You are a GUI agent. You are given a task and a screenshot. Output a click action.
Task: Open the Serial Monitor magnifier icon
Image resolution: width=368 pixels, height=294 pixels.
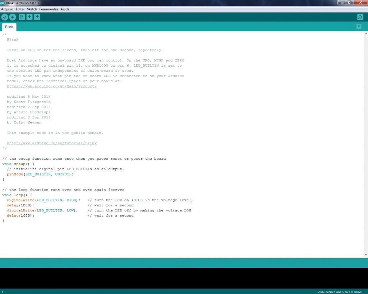click(360, 17)
